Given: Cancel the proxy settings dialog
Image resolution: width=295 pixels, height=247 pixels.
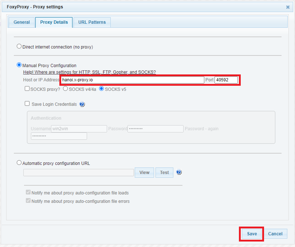Looking at the screenshot, I should coord(275,234).
